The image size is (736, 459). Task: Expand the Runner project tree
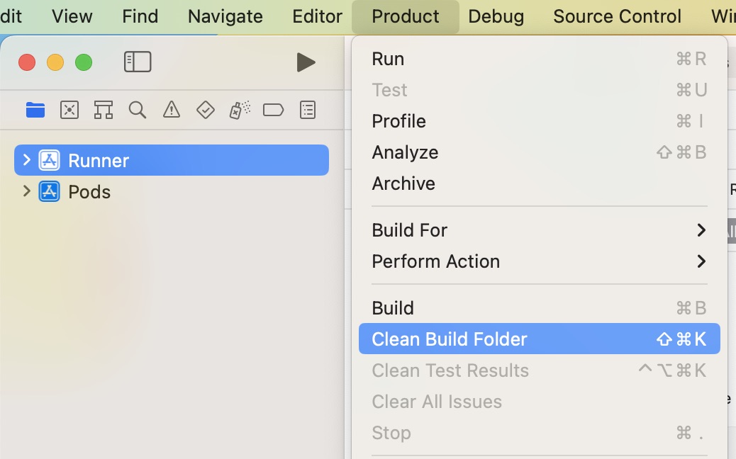[26, 160]
